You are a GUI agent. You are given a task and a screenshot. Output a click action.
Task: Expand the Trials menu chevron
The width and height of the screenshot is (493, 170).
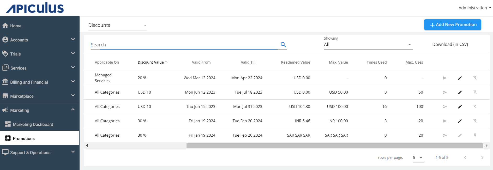click(x=73, y=53)
